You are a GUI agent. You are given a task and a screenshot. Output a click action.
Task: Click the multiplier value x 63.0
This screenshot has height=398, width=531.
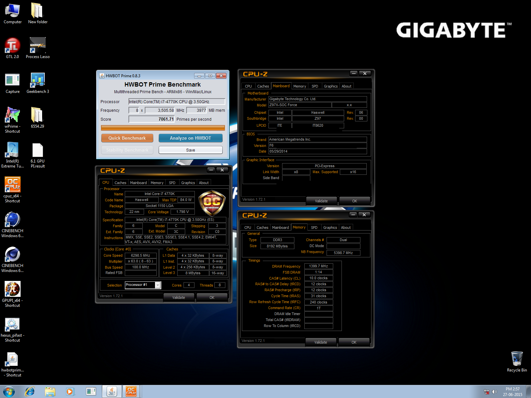(141, 261)
